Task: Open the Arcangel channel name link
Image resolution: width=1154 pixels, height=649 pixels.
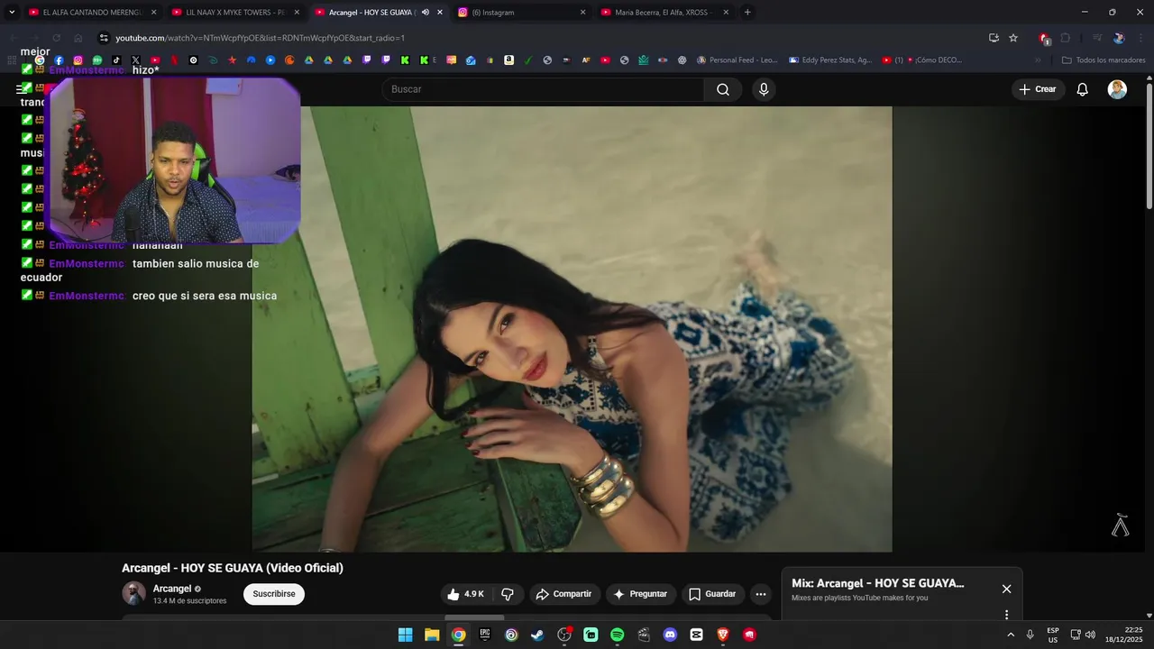Action: 172,589
